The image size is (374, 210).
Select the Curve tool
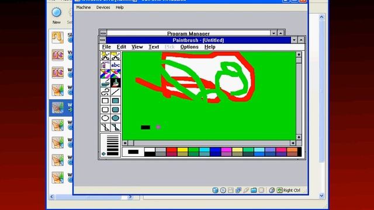tap(105, 92)
